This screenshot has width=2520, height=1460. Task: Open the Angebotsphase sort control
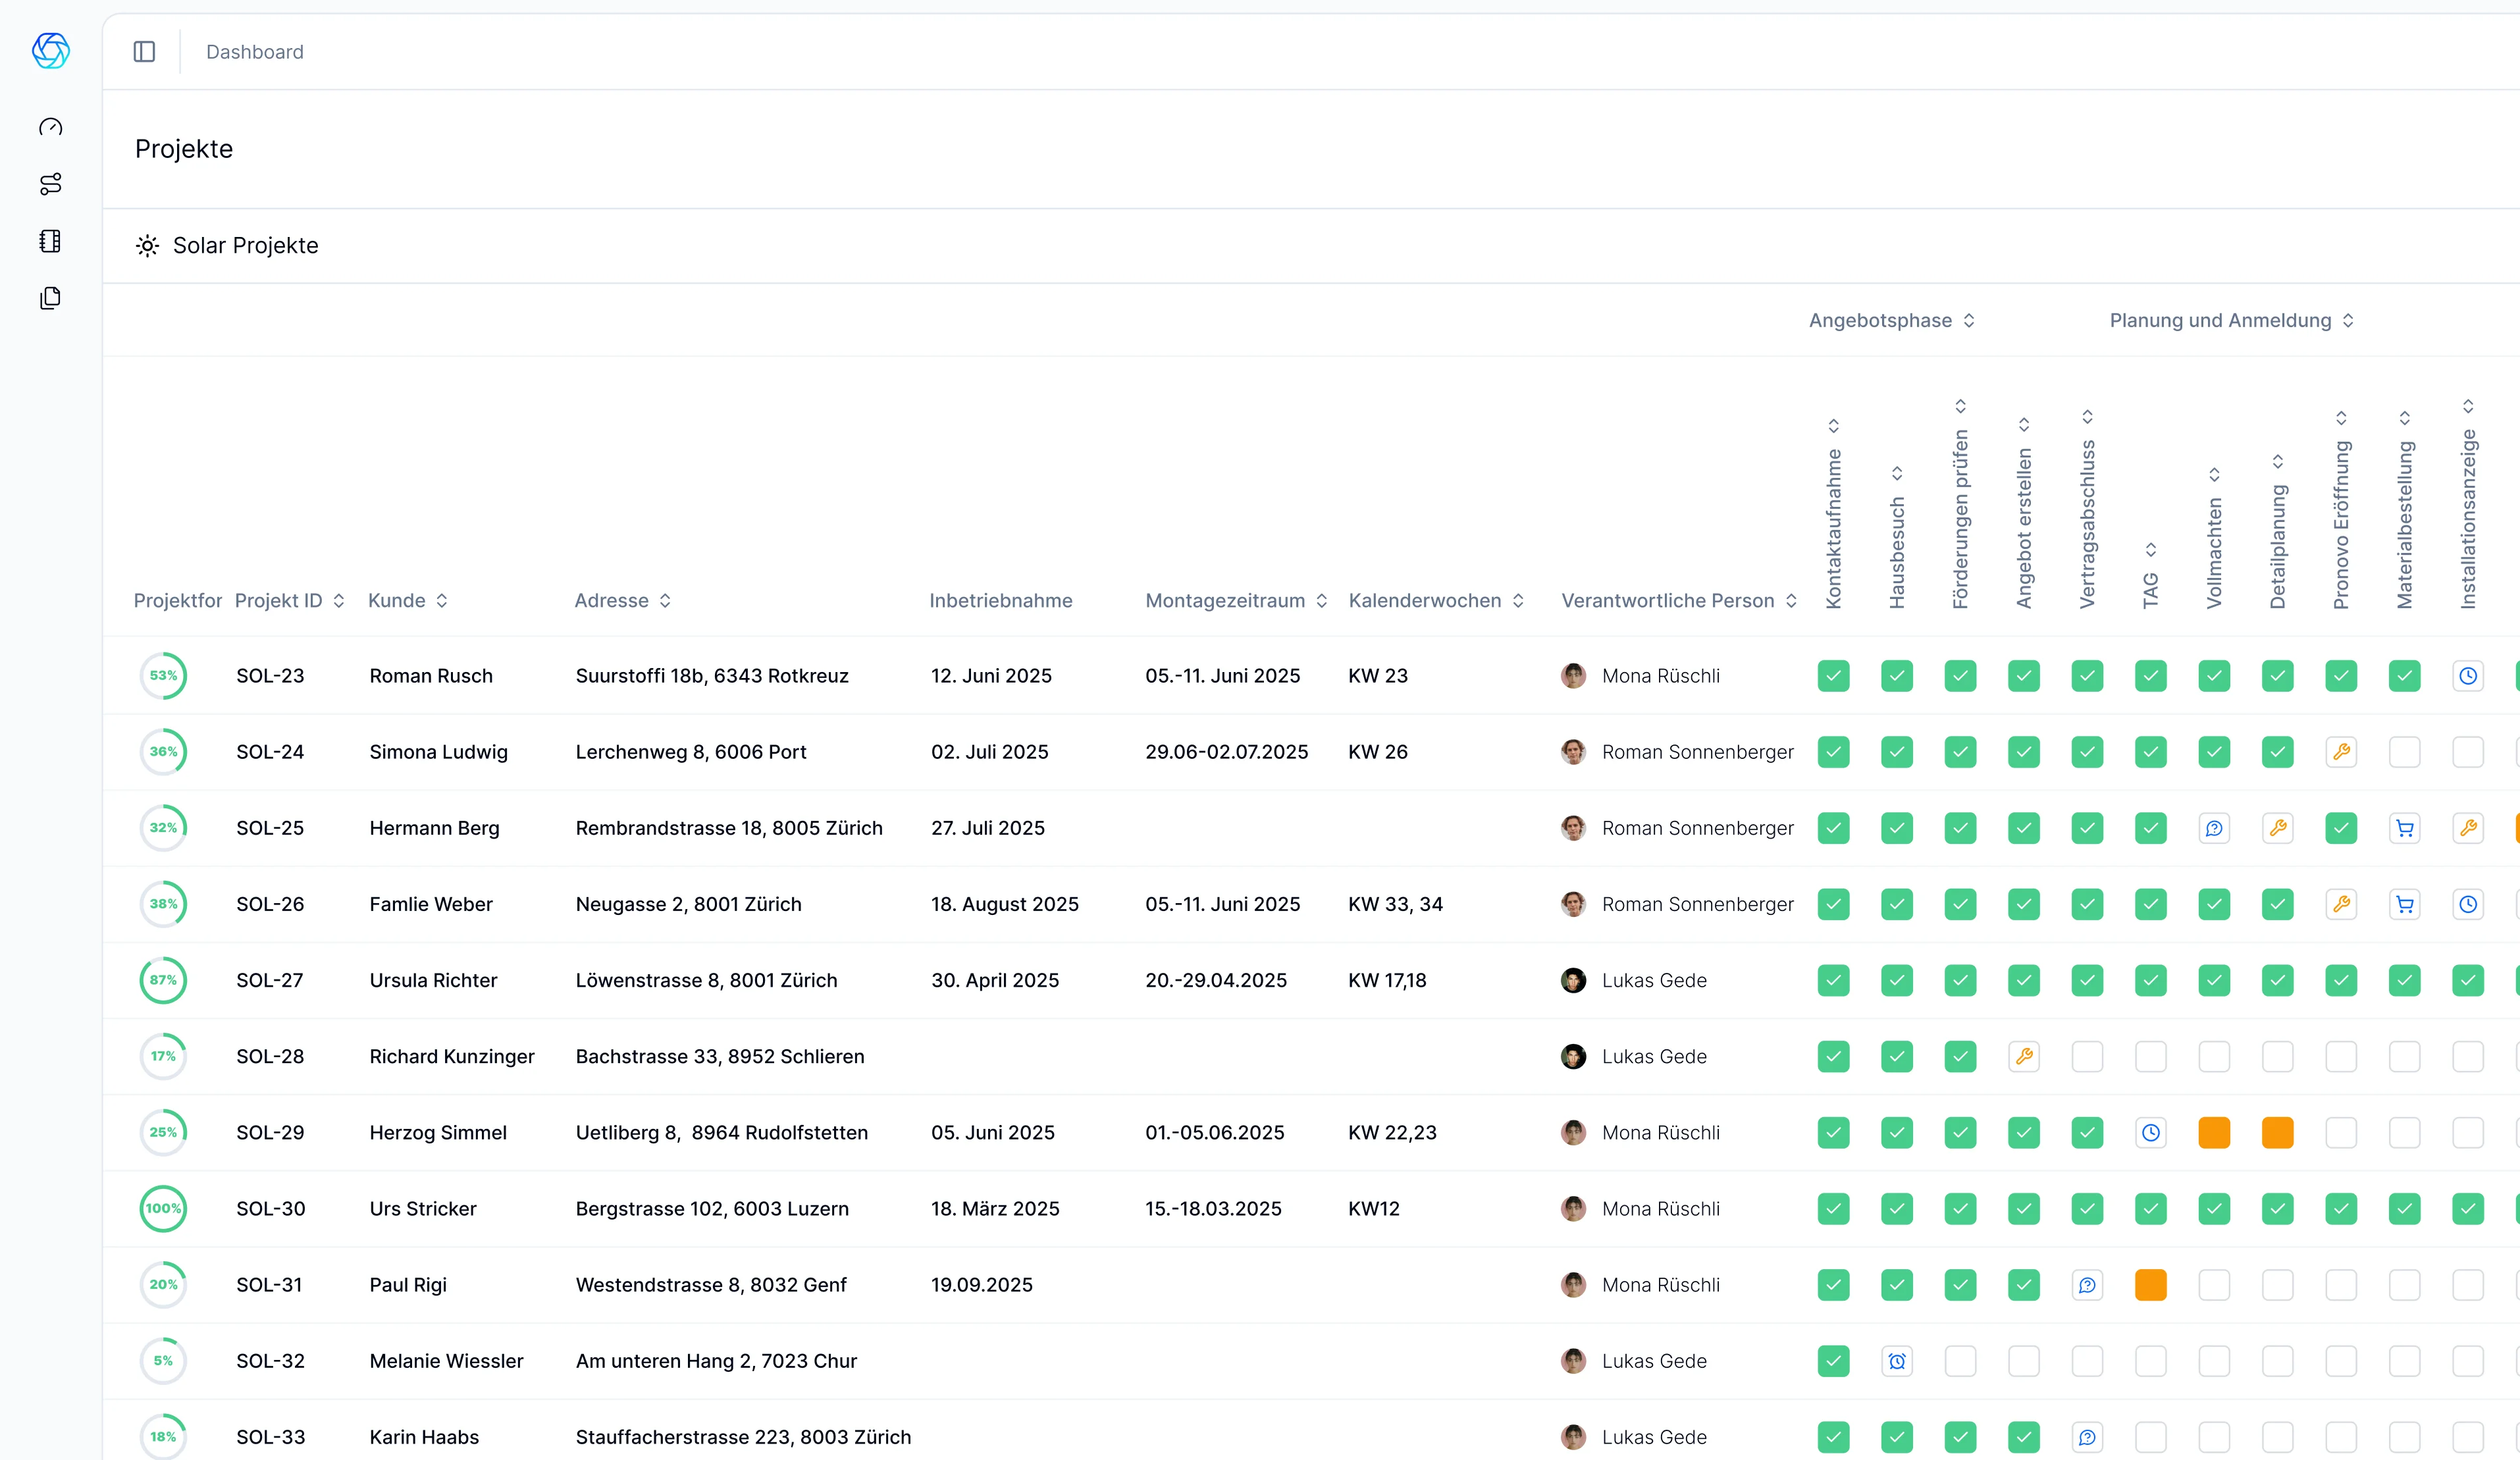pyautogui.click(x=1969, y=320)
